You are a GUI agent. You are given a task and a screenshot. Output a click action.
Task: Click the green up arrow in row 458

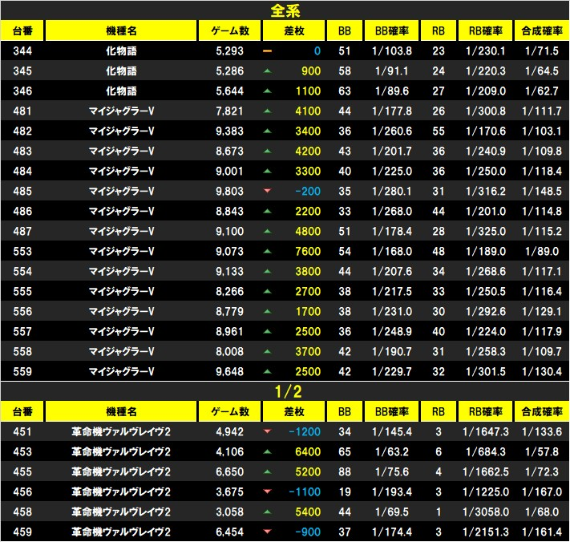click(x=267, y=512)
